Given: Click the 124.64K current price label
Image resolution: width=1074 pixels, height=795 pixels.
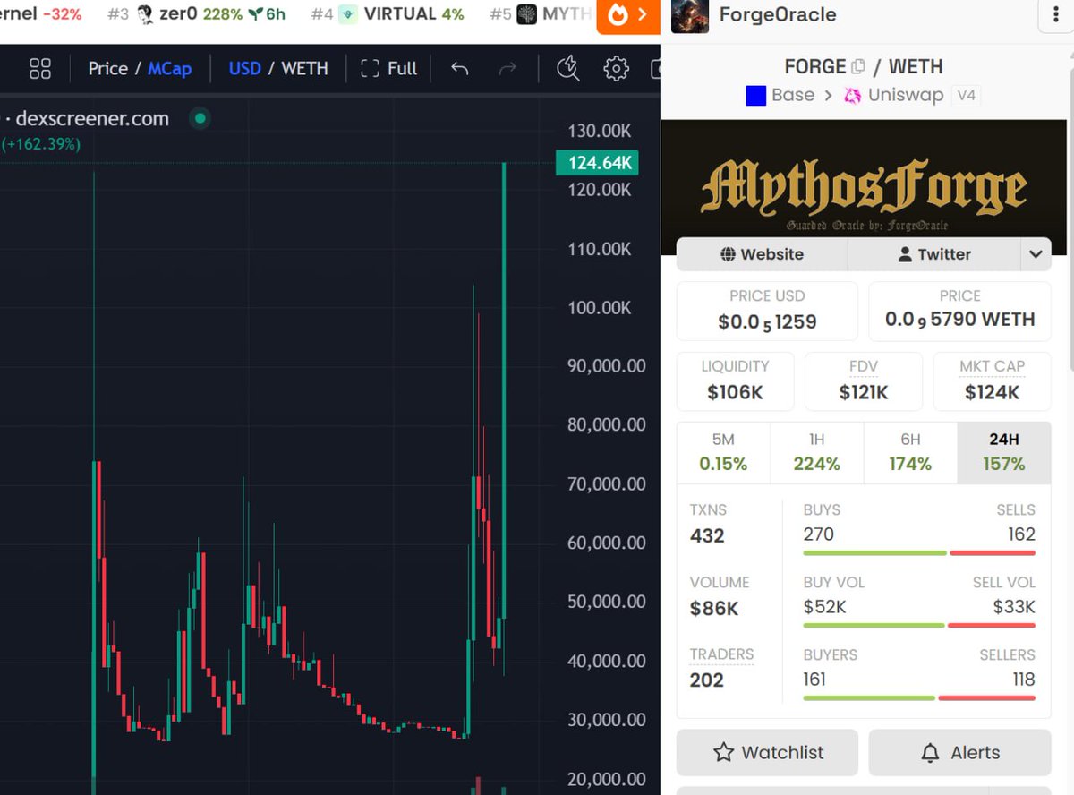Looking at the screenshot, I should 596,163.
